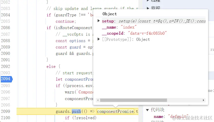Select the "index" string value
214x122 pixels.
coord(128,27)
